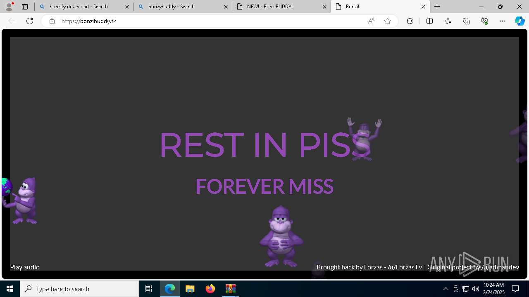Viewport: 529px width, 297px height.
Task: Select the active Bonzi! tab
Action: [x=380, y=7]
